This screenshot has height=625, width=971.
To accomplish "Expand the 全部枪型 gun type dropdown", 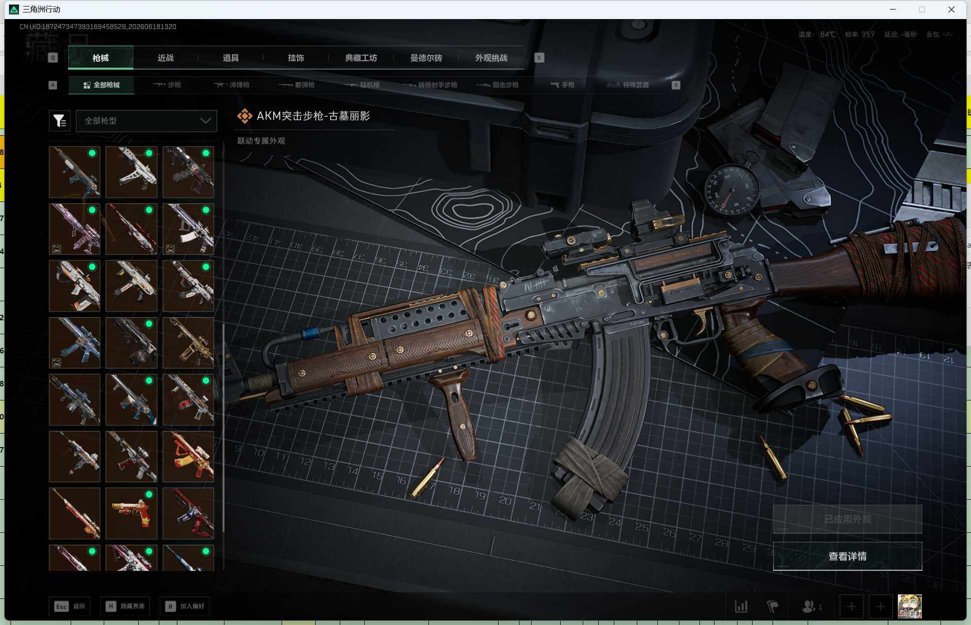I will [x=146, y=121].
